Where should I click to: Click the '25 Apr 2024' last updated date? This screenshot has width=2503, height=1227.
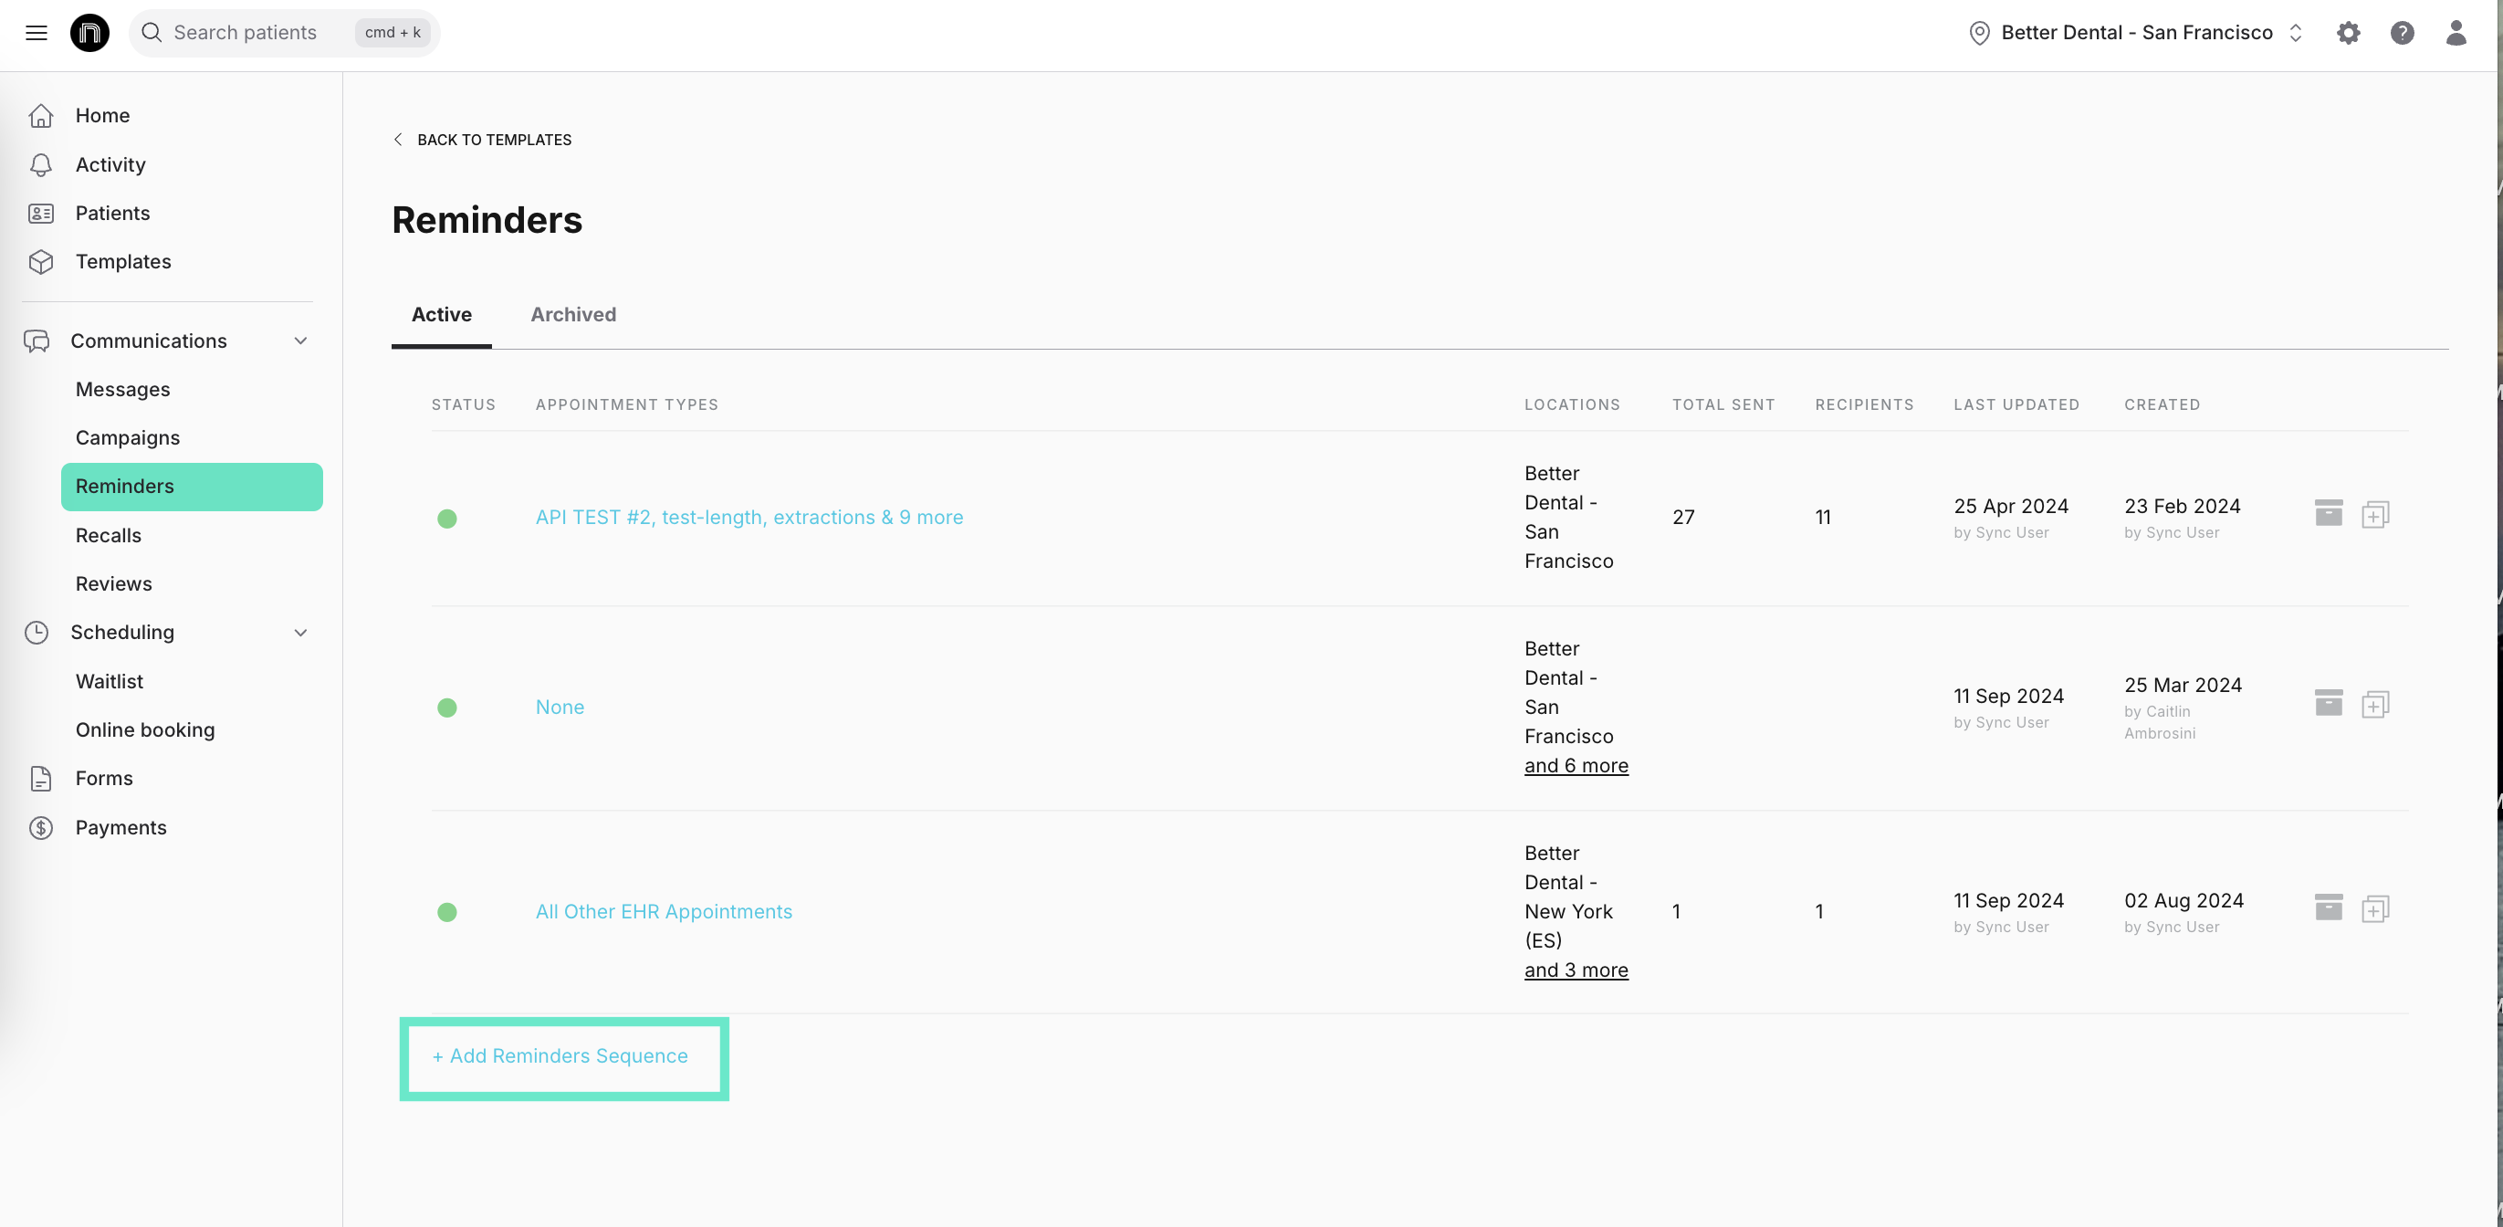[x=2010, y=507]
